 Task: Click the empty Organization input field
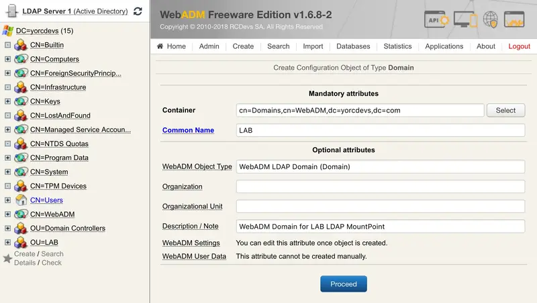click(x=381, y=187)
